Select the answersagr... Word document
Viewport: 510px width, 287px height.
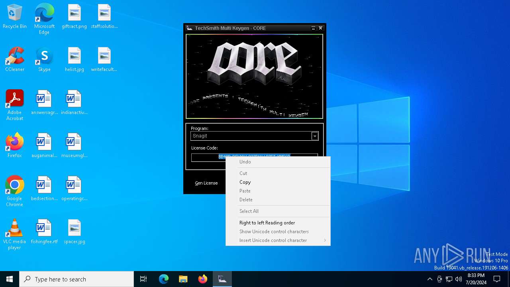pos(44,103)
